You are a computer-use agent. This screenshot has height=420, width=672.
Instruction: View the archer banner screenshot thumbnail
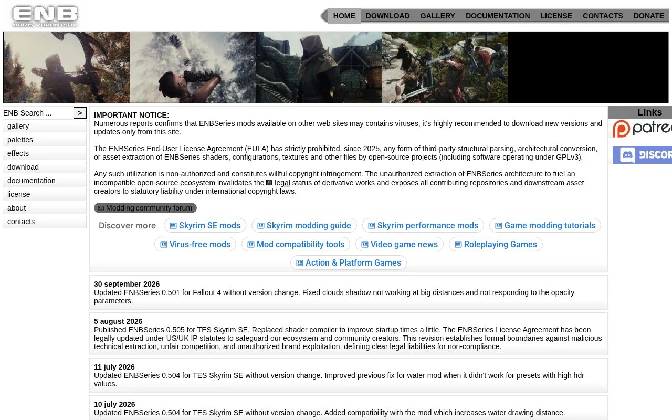coord(67,67)
